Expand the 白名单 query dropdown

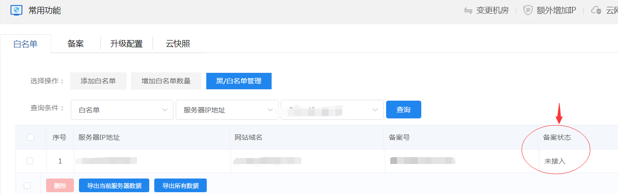pyautogui.click(x=122, y=110)
